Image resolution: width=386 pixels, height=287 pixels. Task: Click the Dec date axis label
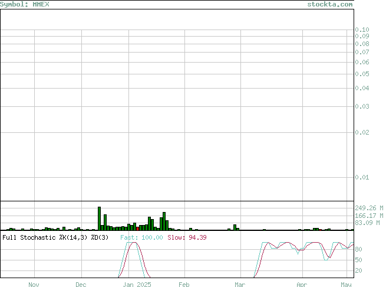pyautogui.click(x=81, y=285)
